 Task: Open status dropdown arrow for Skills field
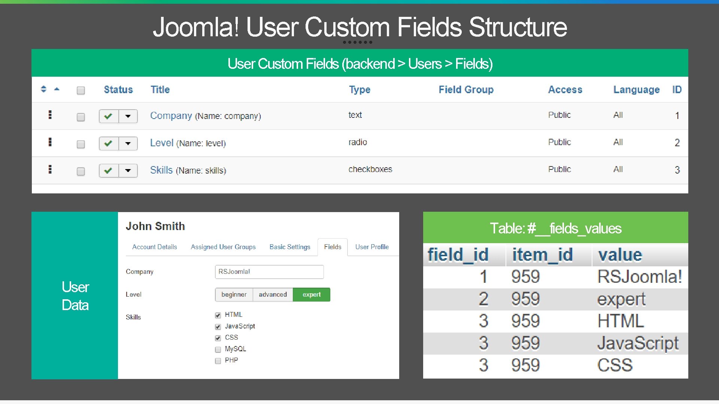click(128, 171)
